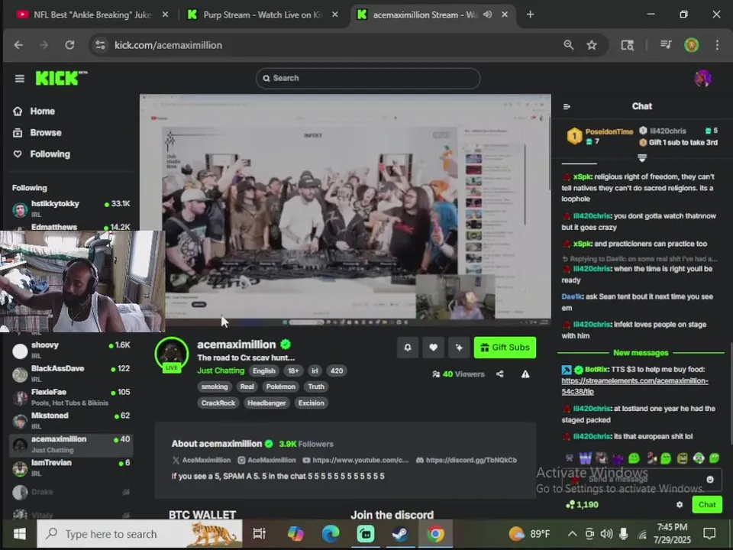Open the emoji picker in chat input
Image resolution: width=733 pixels, height=550 pixels.
click(x=710, y=480)
